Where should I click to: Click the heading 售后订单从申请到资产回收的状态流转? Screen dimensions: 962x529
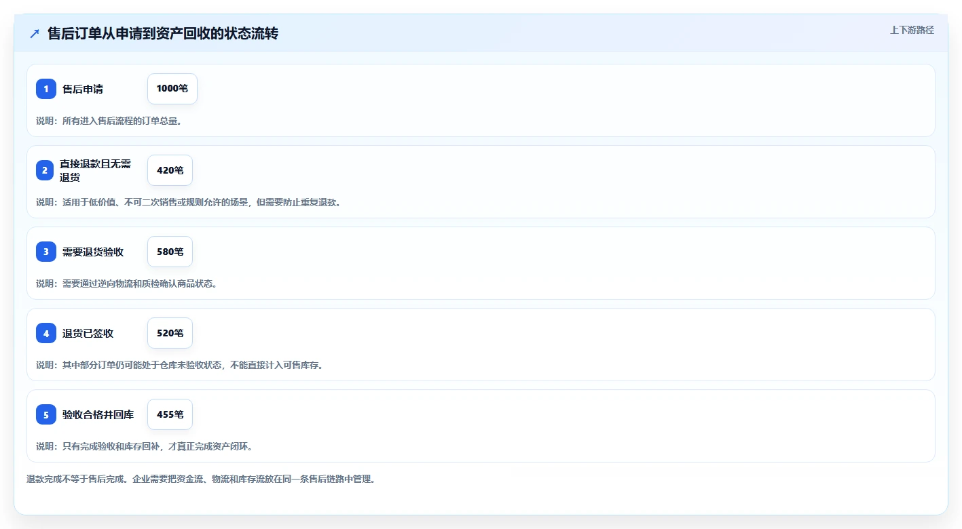[162, 33]
